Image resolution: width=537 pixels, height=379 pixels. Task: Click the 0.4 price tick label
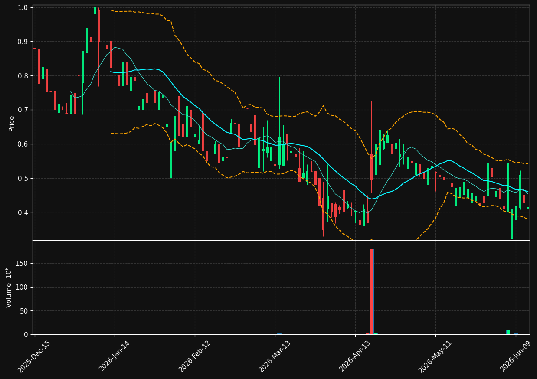click(23, 212)
